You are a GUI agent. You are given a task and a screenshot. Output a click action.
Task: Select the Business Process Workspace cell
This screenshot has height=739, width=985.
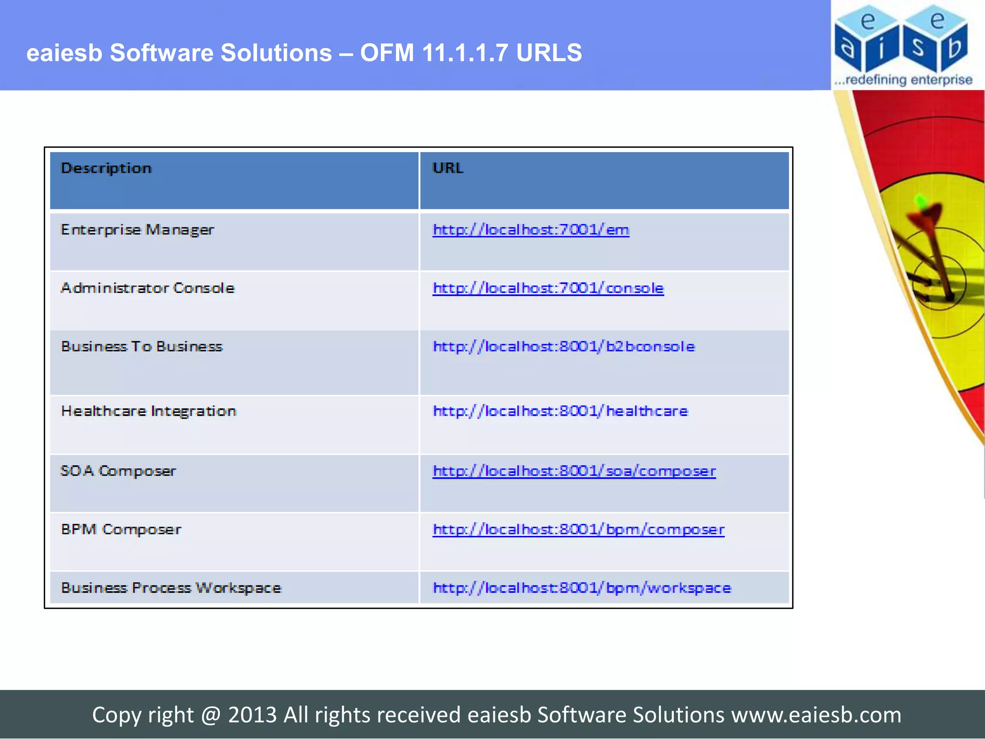[x=234, y=587]
